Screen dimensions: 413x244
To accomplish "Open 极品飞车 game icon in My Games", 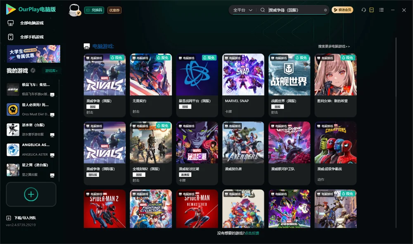I will 13,89.
